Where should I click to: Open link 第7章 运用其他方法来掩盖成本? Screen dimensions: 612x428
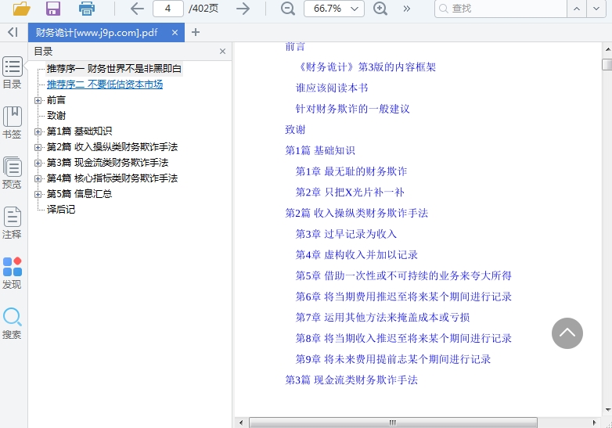pos(383,317)
